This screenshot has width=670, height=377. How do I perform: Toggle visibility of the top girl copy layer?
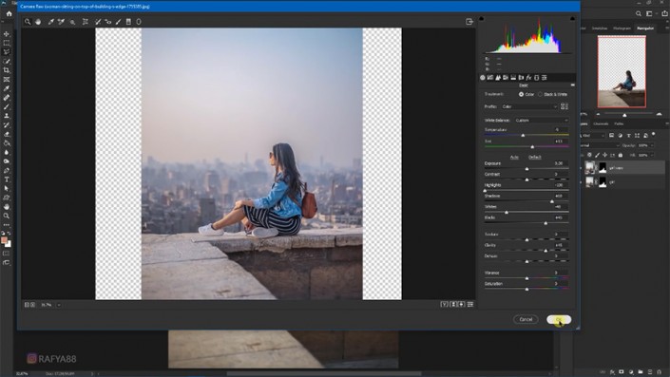582,168
